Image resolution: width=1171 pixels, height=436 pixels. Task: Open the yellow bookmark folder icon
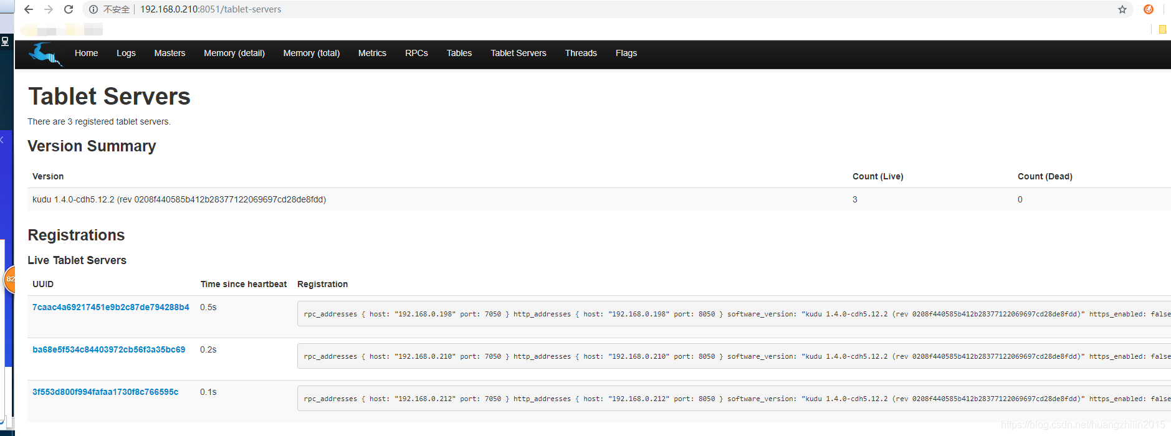[1162, 29]
